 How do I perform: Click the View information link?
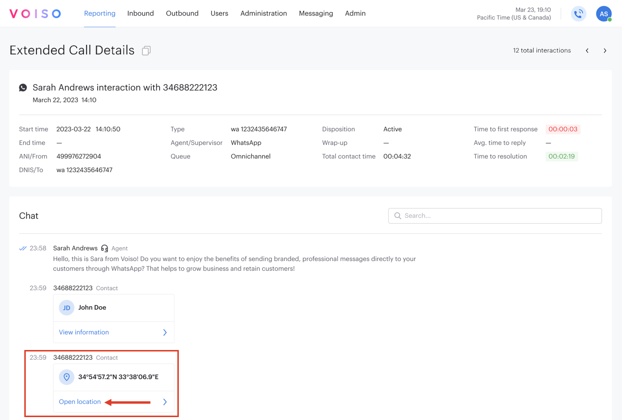click(84, 332)
